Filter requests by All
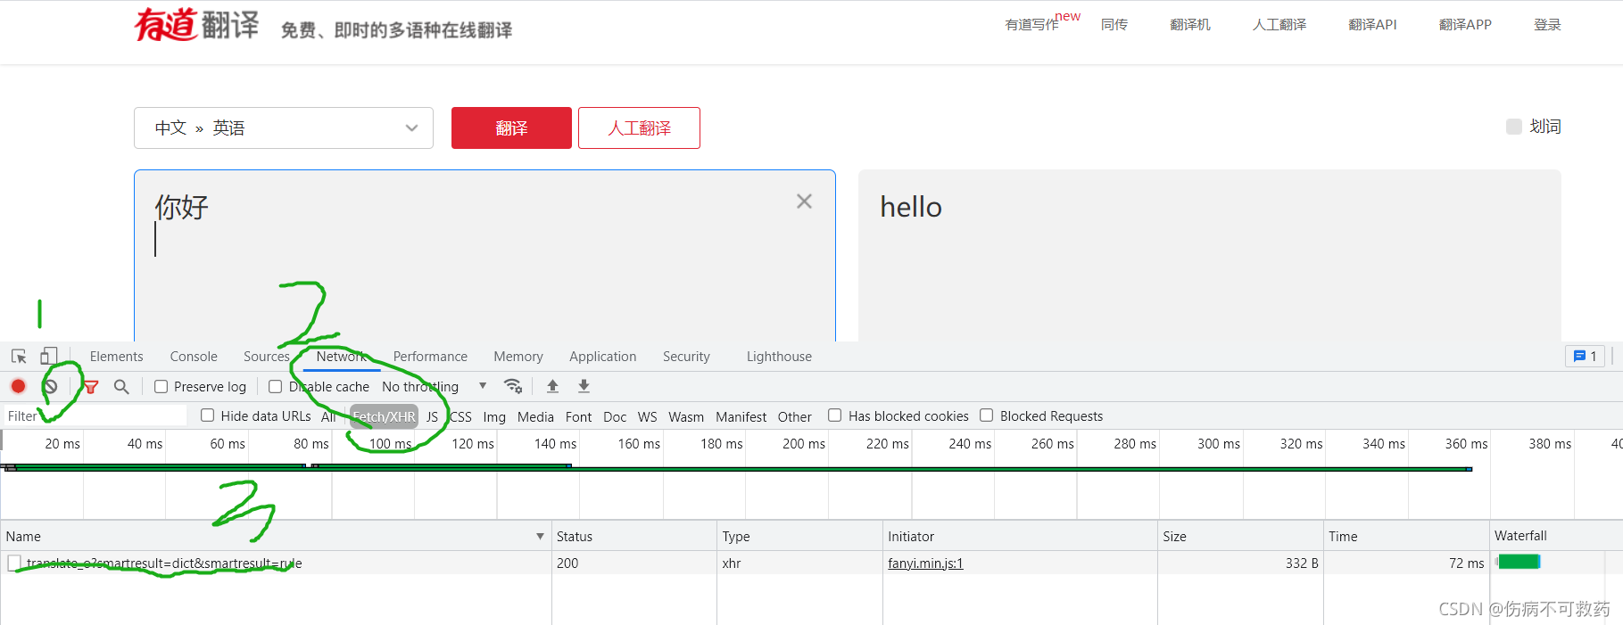 [x=328, y=416]
